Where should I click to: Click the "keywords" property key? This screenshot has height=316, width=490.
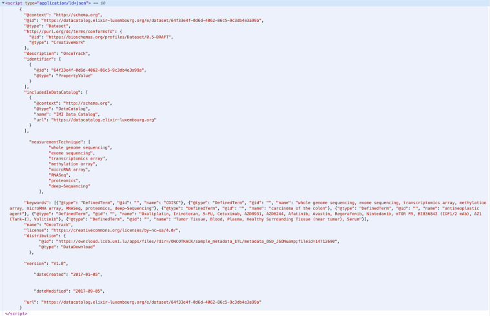click(37, 203)
